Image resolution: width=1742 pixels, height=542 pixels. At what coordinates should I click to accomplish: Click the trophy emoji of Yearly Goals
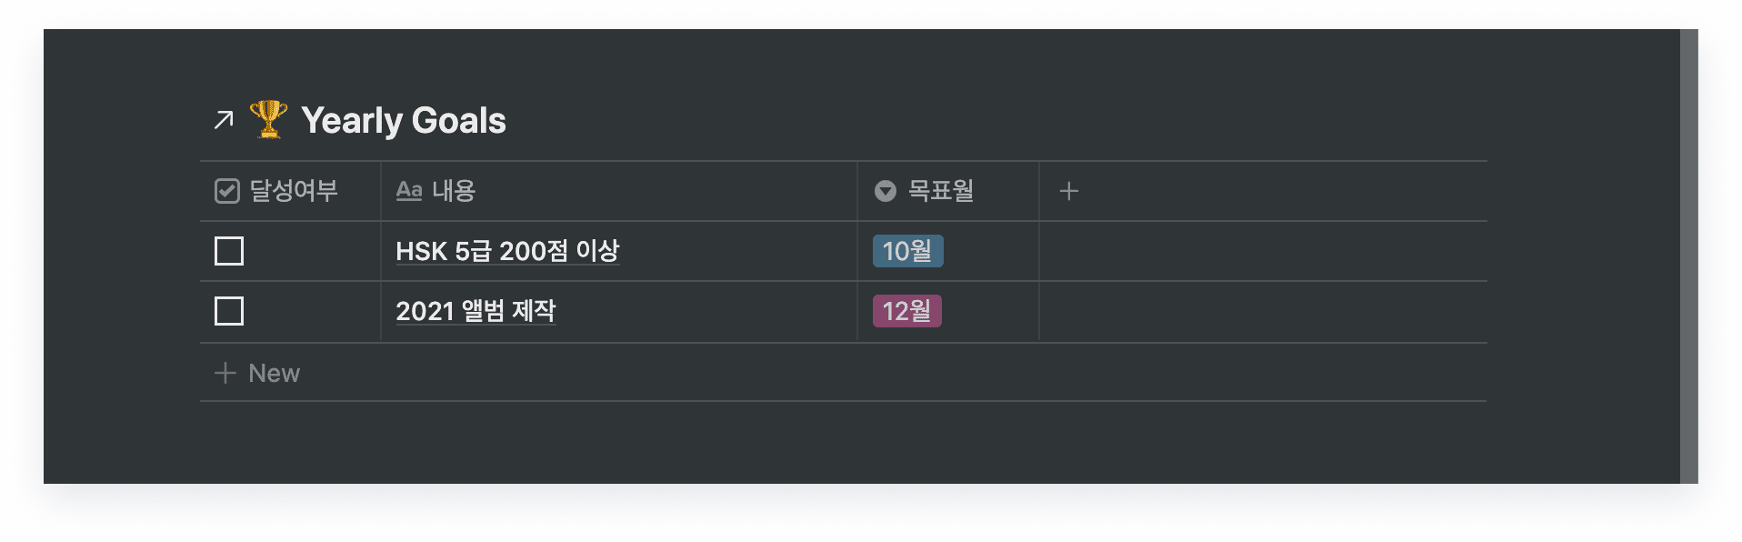pos(268,118)
